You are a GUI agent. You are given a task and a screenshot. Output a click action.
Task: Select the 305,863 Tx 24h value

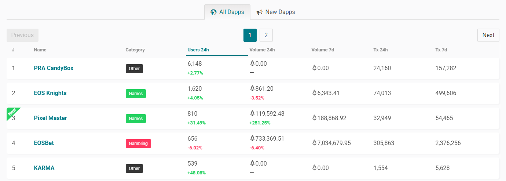tap(384, 143)
